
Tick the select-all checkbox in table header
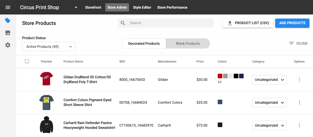tap(27, 61)
